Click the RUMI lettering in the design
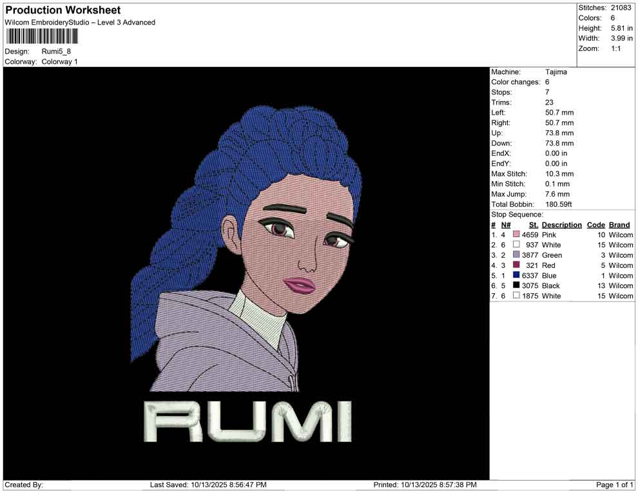 pyautogui.click(x=247, y=421)
